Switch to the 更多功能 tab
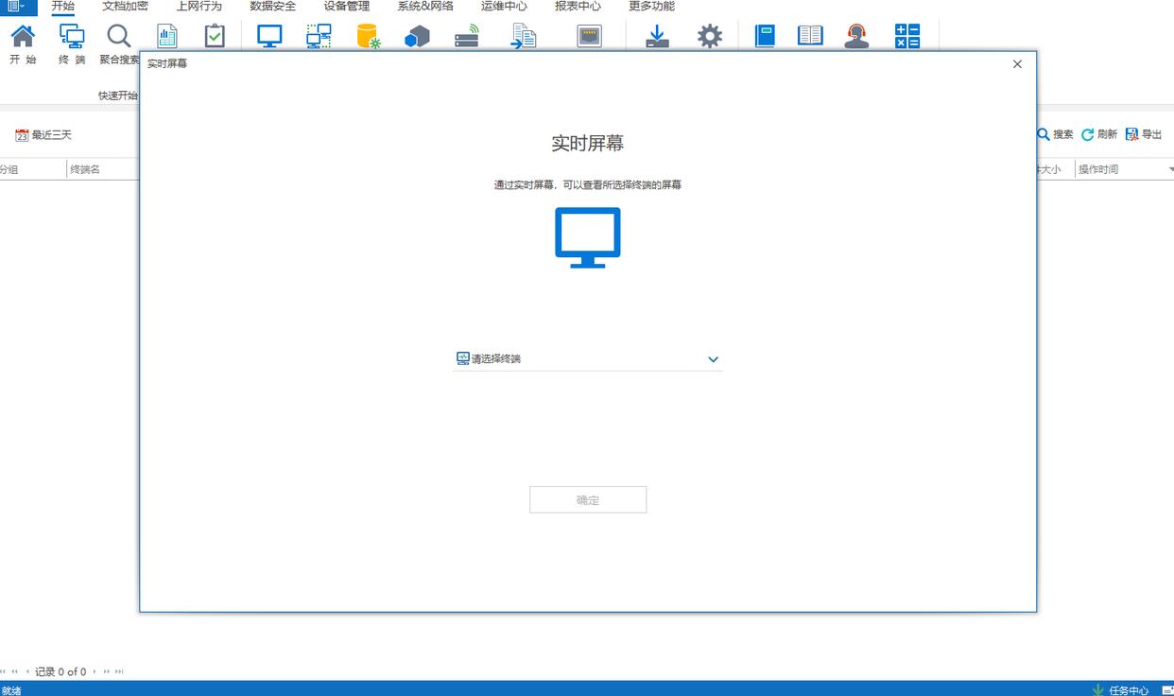Screen dimensions: 1174x696 (652, 7)
